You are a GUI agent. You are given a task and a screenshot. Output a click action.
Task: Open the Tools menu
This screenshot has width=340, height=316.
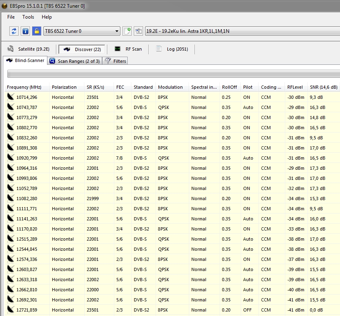pyautogui.click(x=28, y=17)
